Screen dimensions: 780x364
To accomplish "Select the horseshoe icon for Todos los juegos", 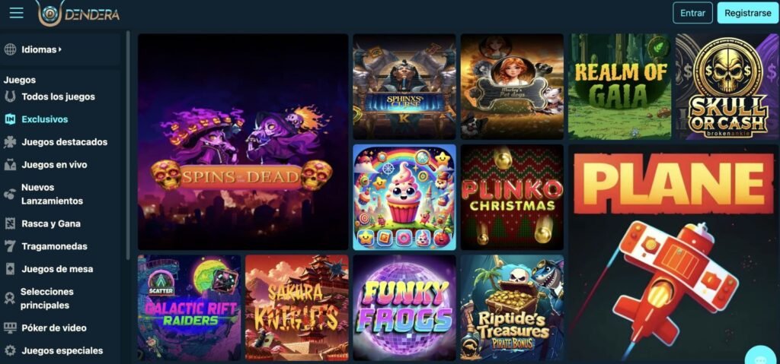I will (10, 97).
